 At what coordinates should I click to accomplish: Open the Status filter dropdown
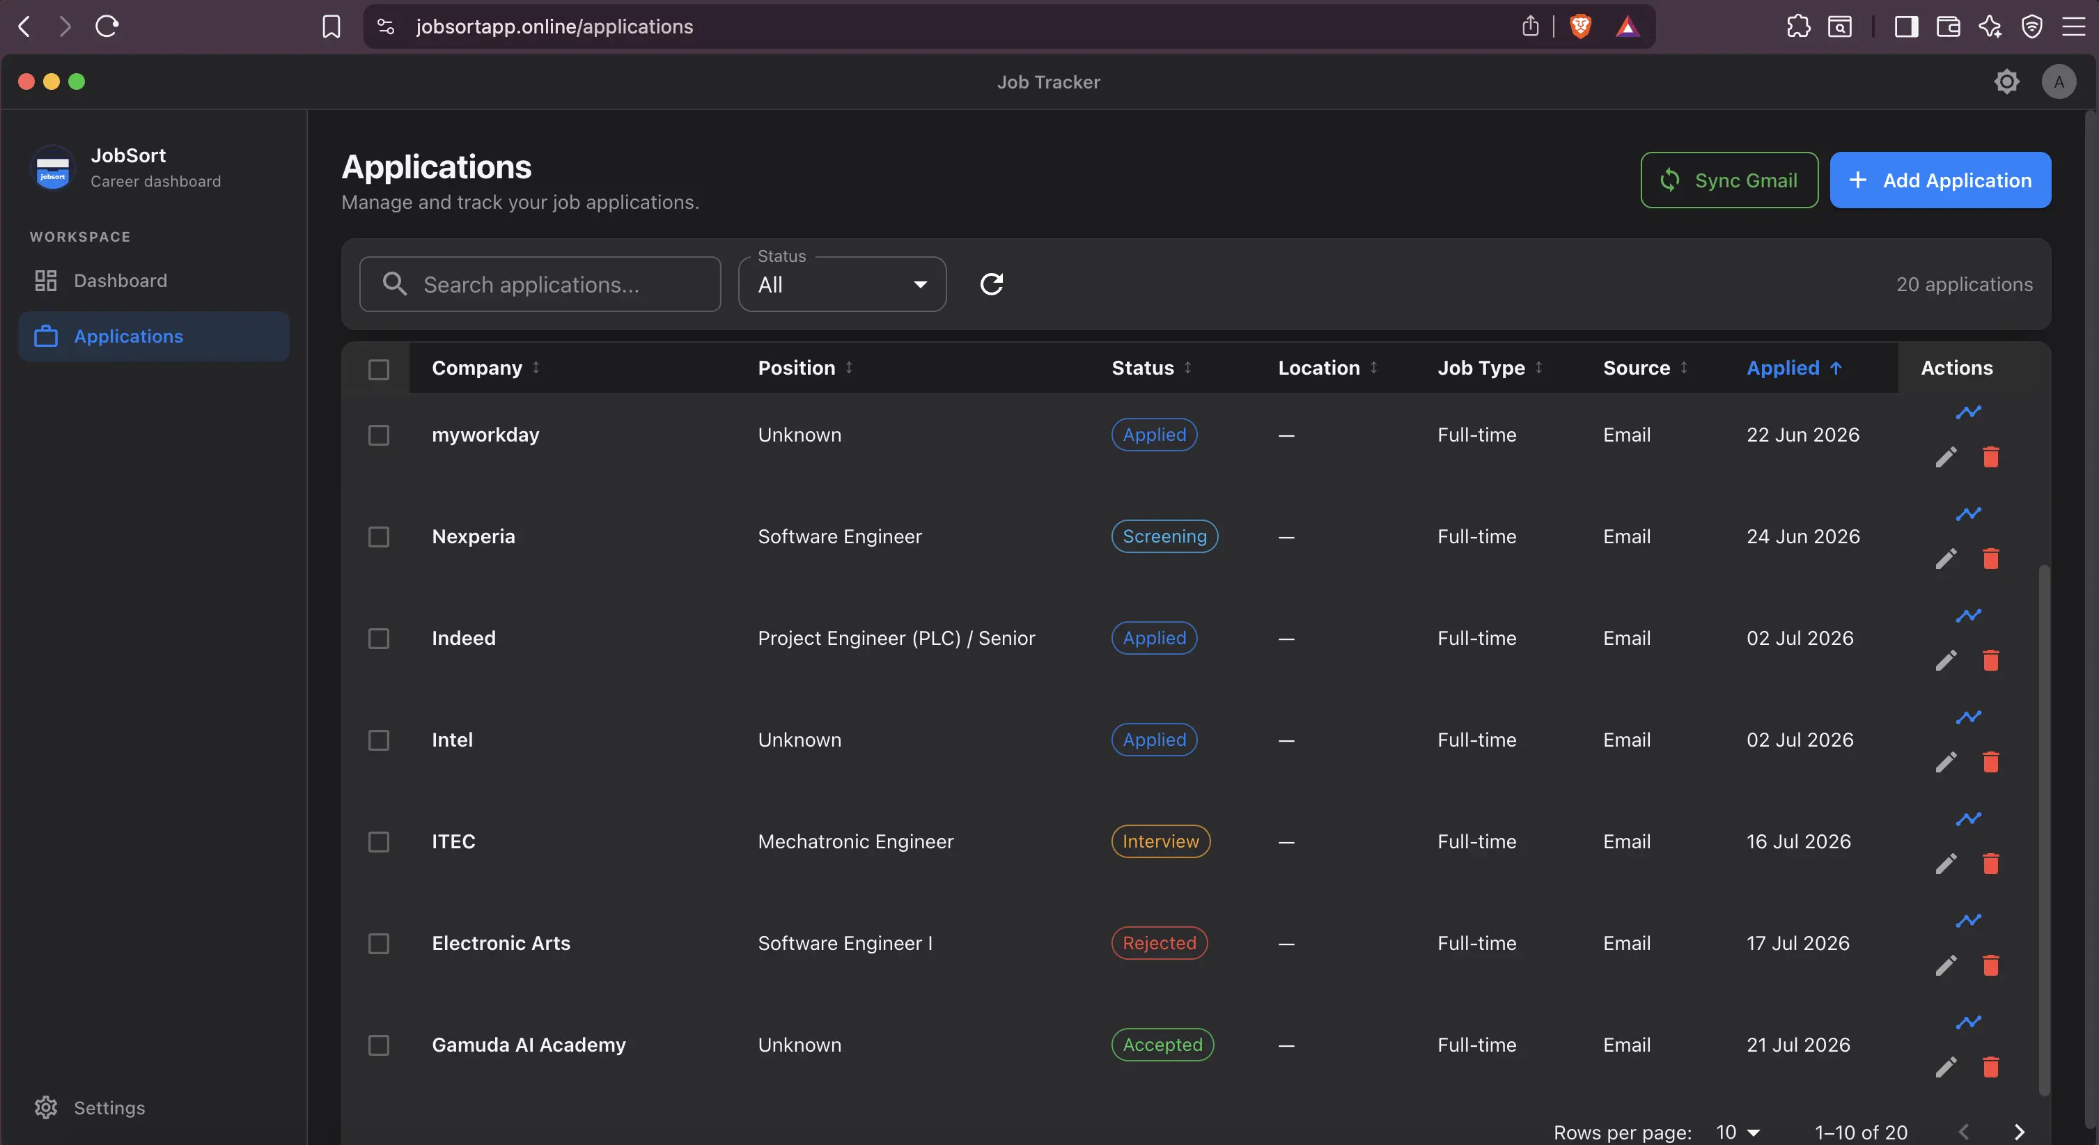(x=842, y=284)
